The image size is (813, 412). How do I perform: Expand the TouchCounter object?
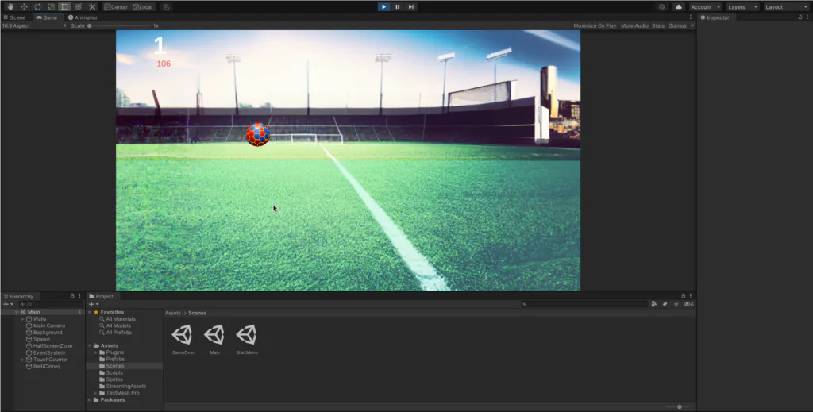(x=22, y=359)
